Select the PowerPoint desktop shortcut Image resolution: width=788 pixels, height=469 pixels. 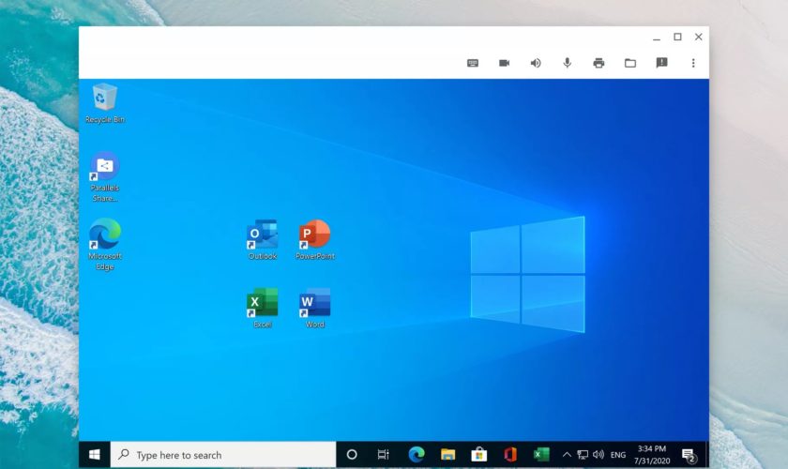click(x=314, y=239)
